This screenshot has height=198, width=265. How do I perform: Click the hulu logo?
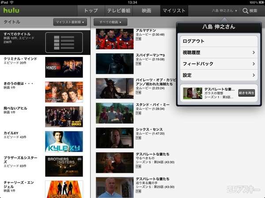[11, 11]
